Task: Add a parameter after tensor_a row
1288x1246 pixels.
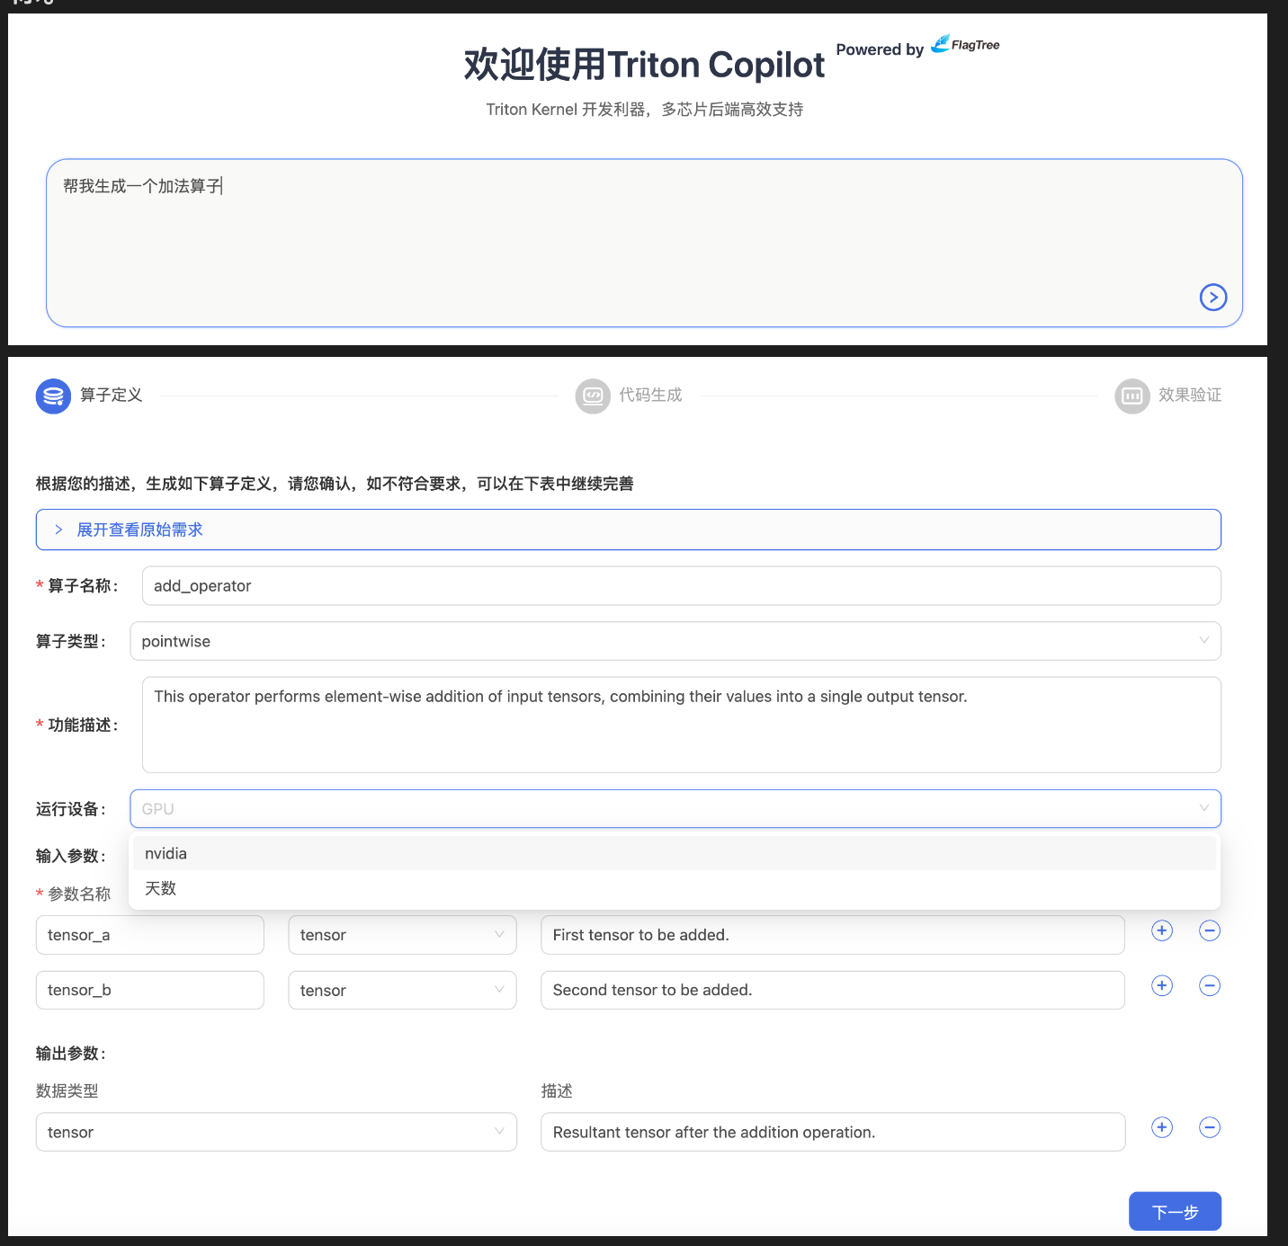Action: [1162, 930]
